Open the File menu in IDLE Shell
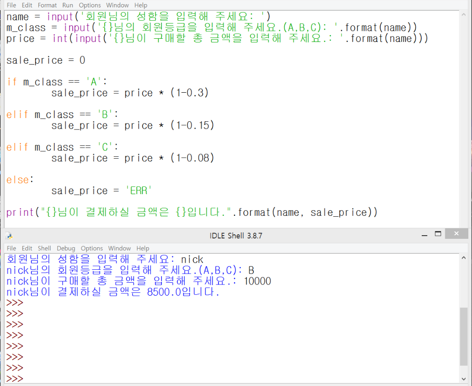The height and width of the screenshot is (386, 472). coord(12,248)
